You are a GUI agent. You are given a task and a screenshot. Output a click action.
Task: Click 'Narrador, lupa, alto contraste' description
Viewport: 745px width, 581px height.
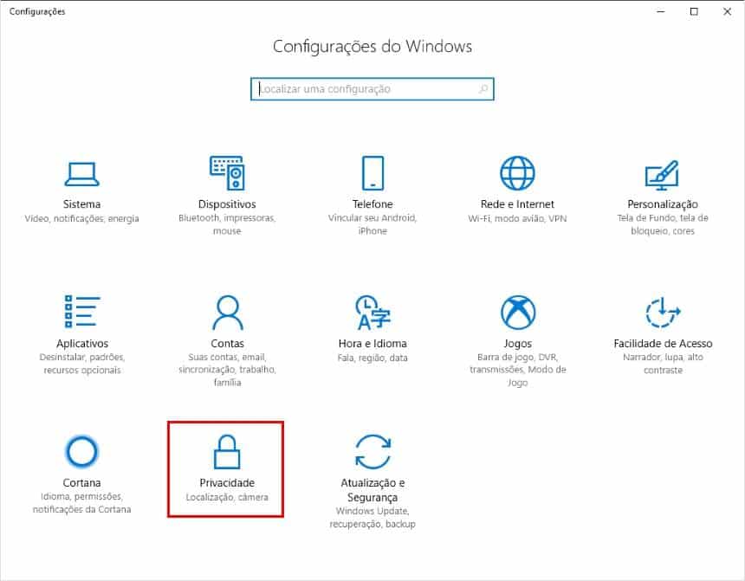click(663, 364)
